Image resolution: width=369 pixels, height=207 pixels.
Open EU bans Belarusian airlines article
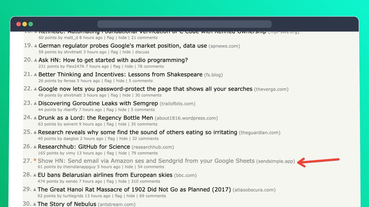pos(105,175)
